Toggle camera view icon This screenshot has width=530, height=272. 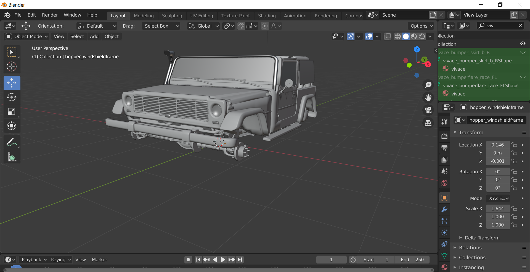428,110
